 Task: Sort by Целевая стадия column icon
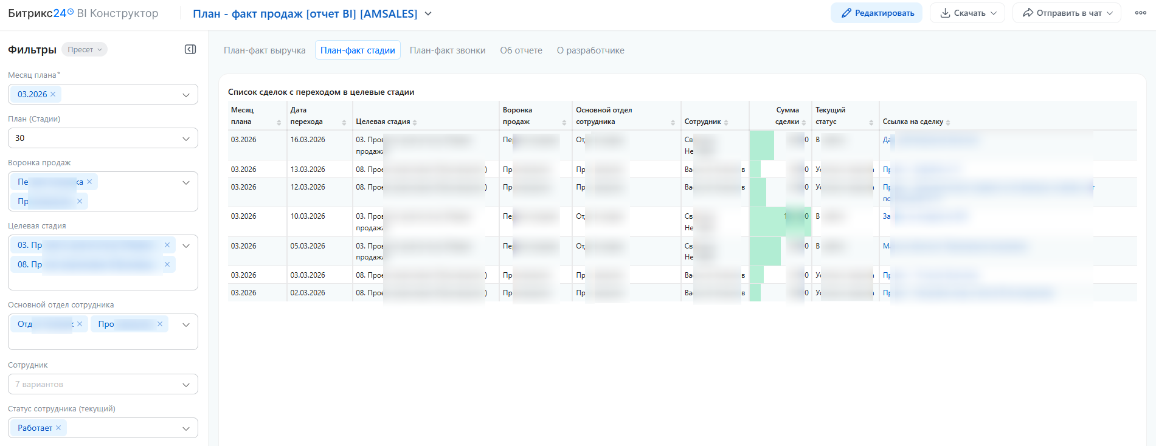[415, 122]
